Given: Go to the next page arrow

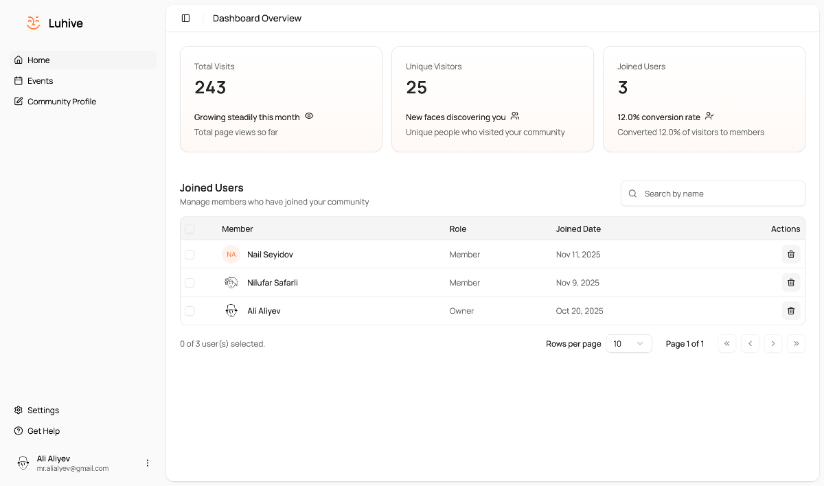Looking at the screenshot, I should pos(773,344).
